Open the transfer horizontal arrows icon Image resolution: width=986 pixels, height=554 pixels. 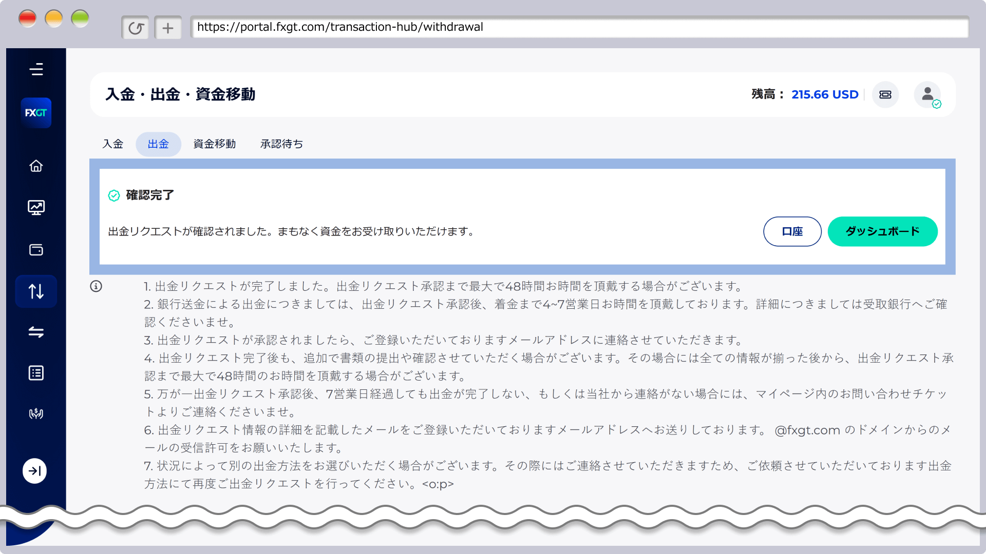click(x=36, y=332)
